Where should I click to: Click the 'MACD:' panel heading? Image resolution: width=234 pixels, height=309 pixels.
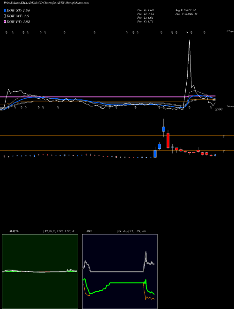pos(14,231)
